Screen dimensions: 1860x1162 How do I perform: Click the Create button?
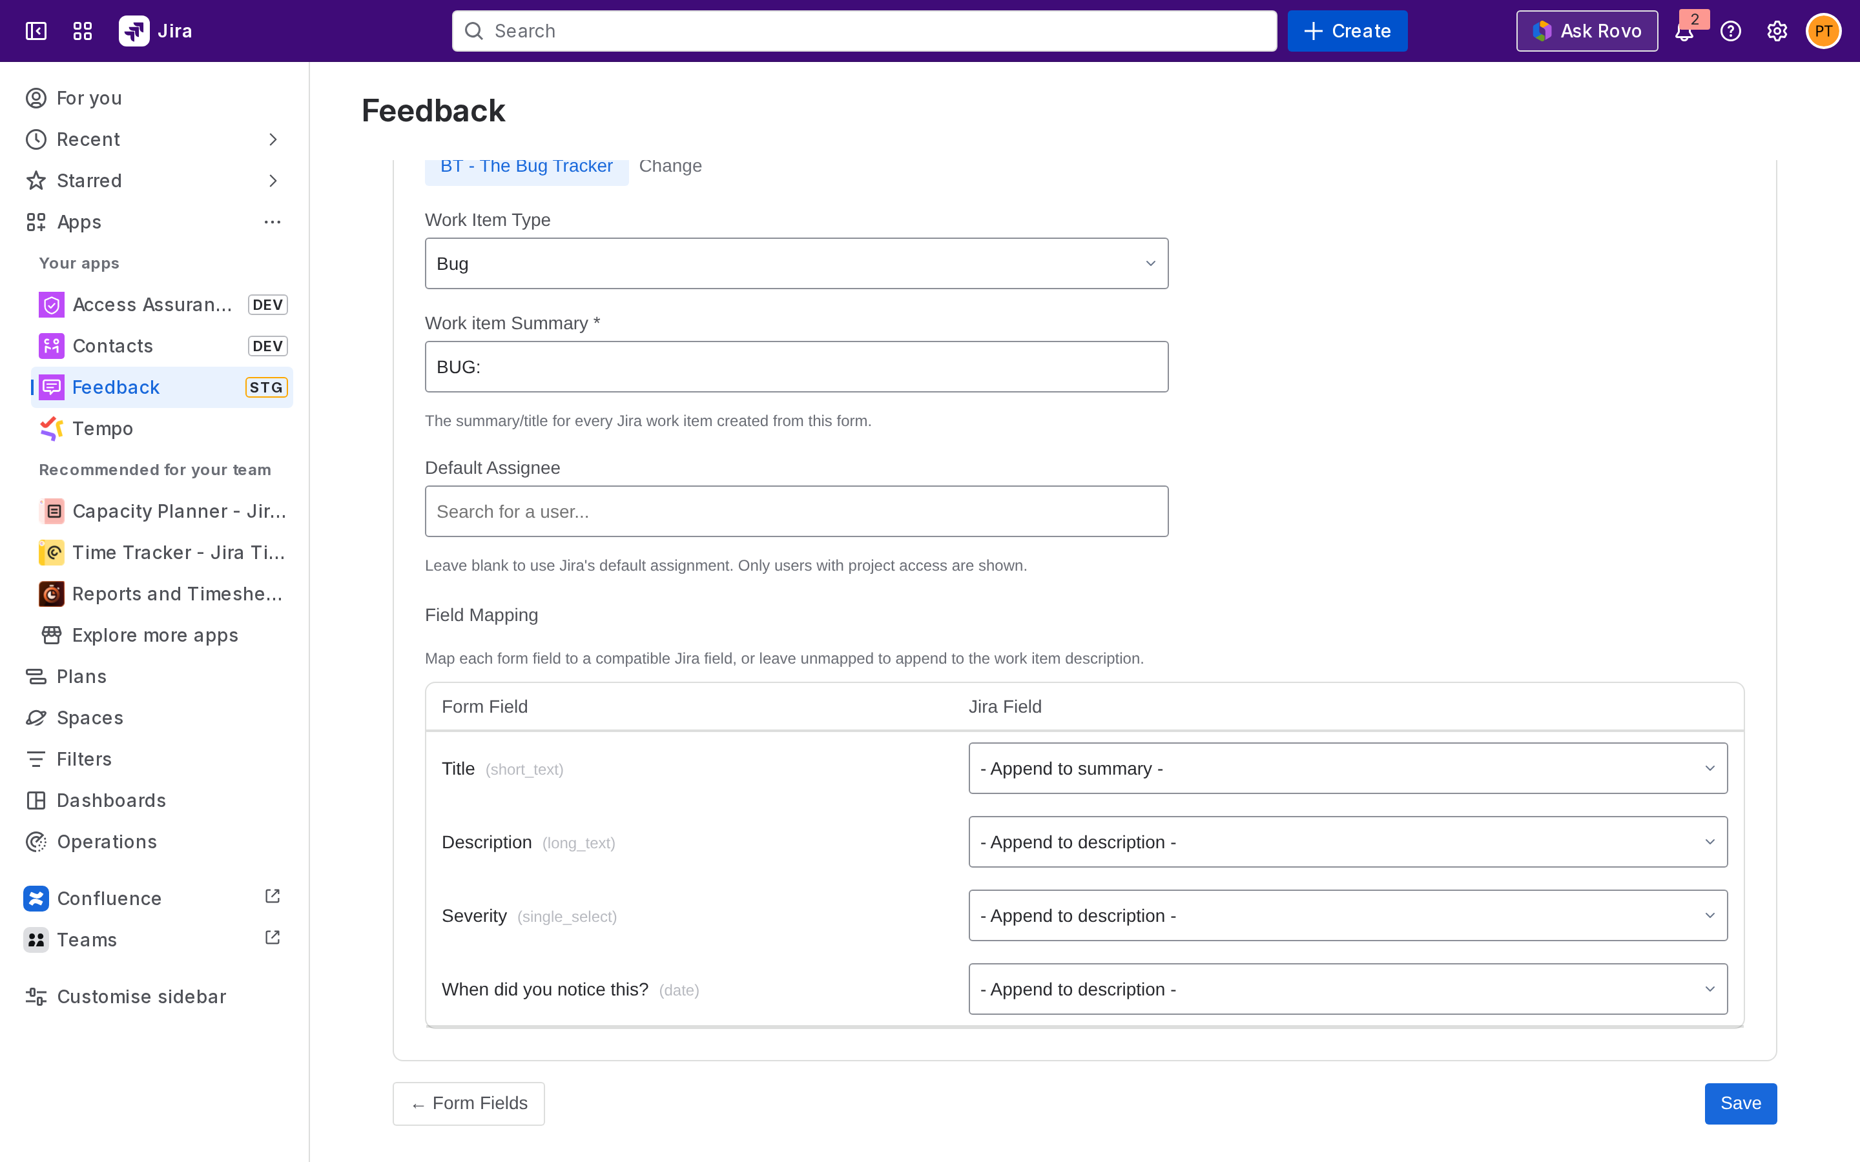point(1347,31)
